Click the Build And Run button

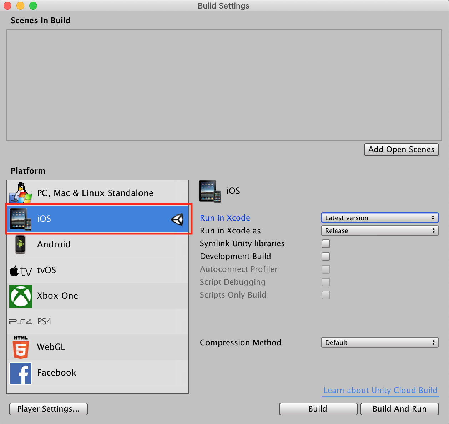point(400,409)
